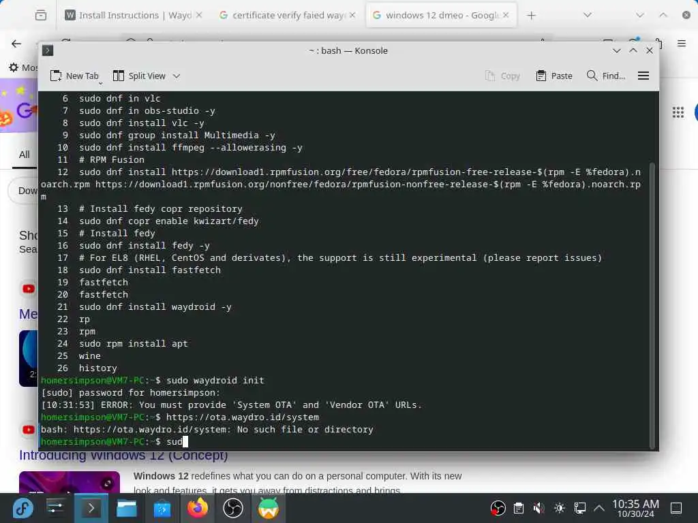The height and width of the screenshot is (523, 698).
Task: Open Discover software center taskbar icon
Action: coord(162,508)
